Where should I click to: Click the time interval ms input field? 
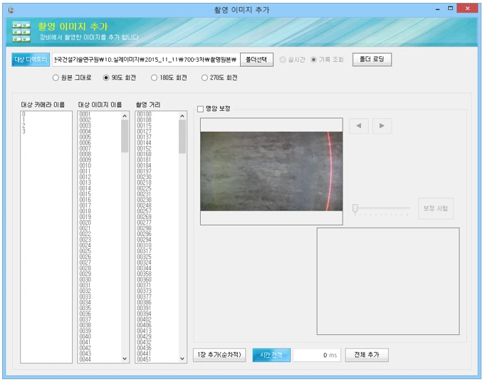(x=317, y=355)
